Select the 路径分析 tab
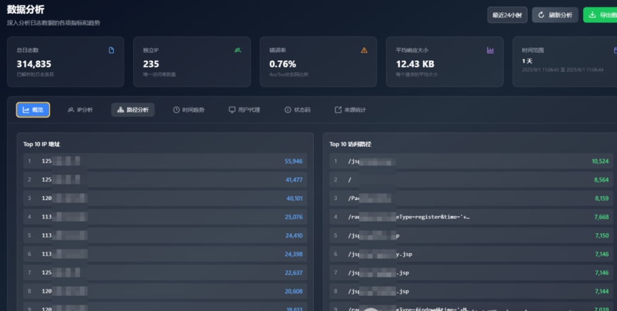This screenshot has width=617, height=311. [133, 110]
